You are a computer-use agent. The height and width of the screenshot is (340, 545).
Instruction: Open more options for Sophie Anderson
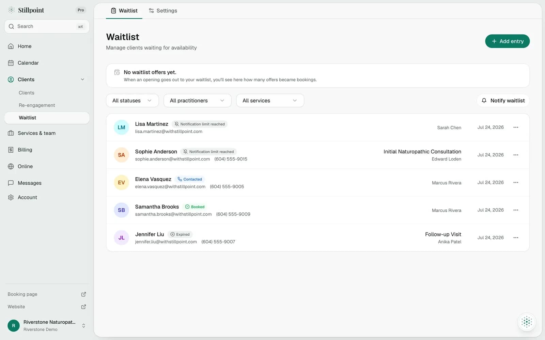(x=516, y=155)
